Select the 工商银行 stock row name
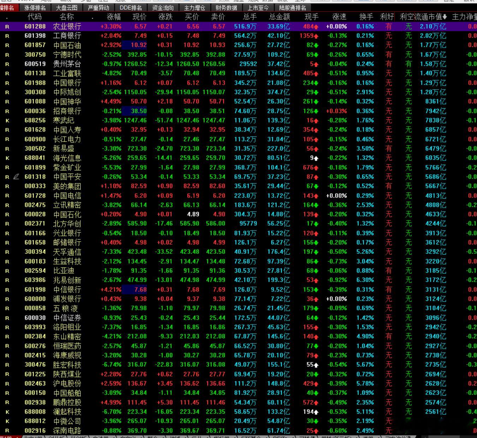Viewport: 477px width, 438px height. point(67,36)
